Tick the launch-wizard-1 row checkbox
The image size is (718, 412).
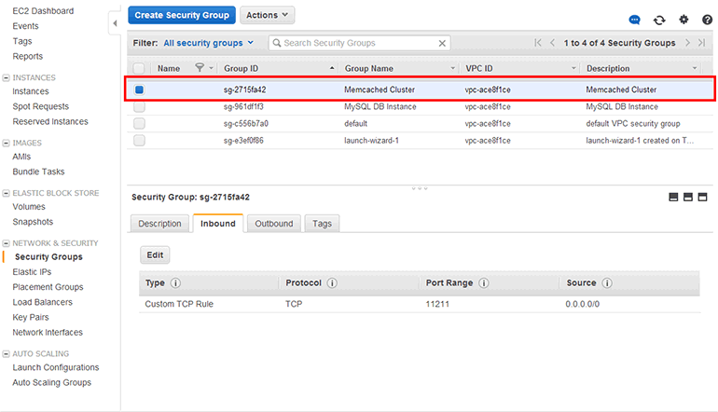click(139, 140)
